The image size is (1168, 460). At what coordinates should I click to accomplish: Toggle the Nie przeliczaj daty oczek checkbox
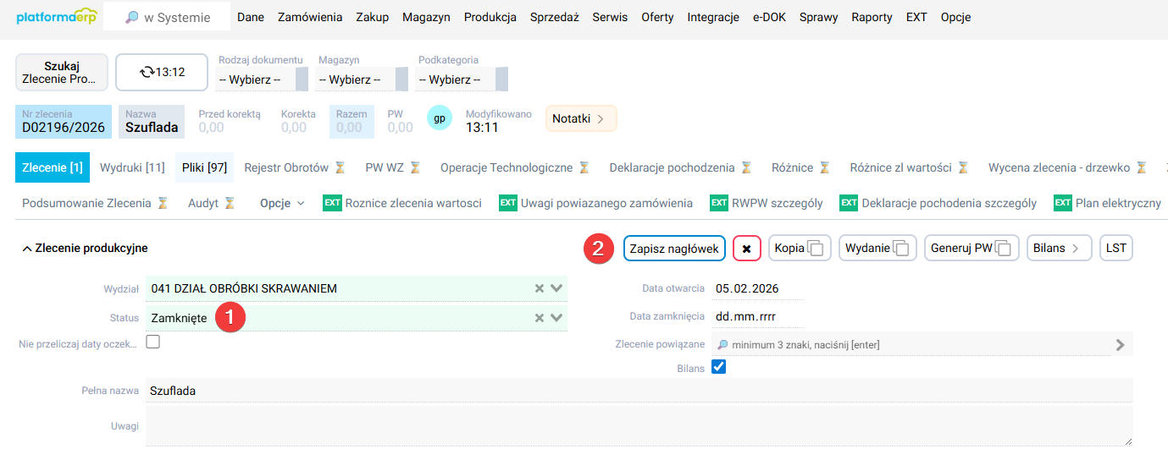point(152,342)
